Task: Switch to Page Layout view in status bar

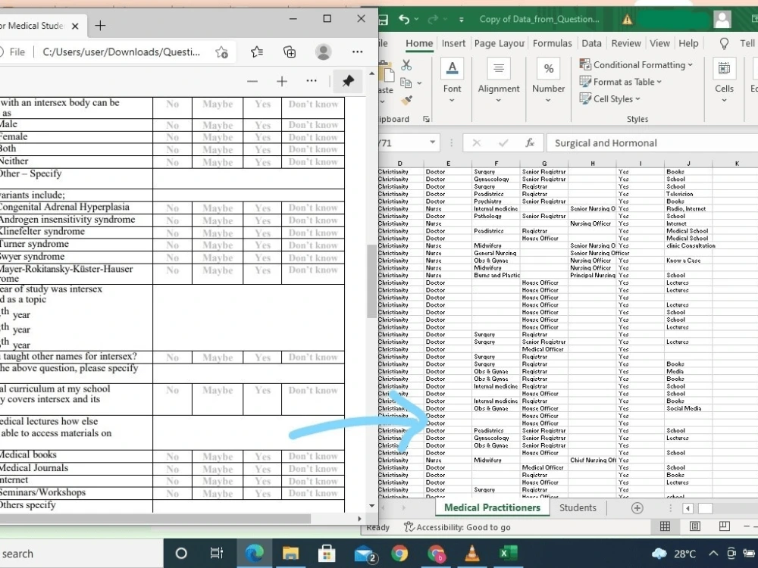Action: [x=694, y=526]
